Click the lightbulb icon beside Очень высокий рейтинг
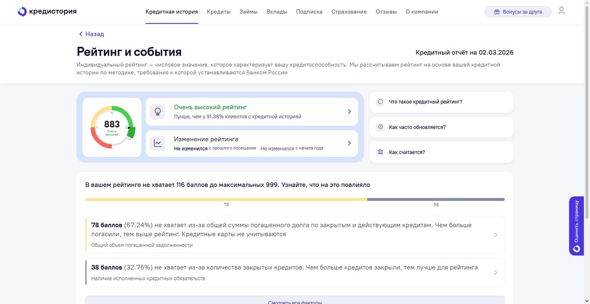 tap(157, 112)
